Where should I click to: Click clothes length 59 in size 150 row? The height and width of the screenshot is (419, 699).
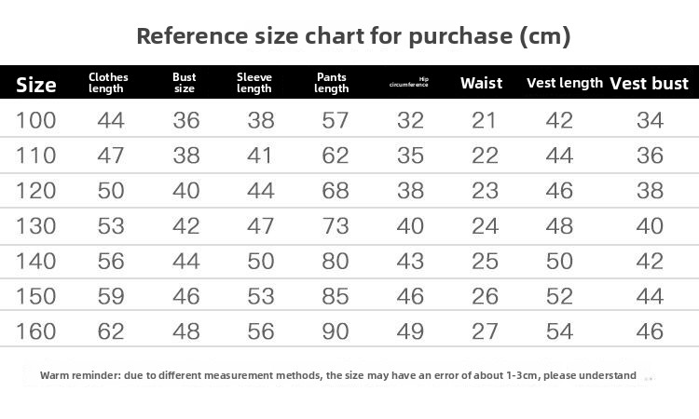click(x=111, y=297)
